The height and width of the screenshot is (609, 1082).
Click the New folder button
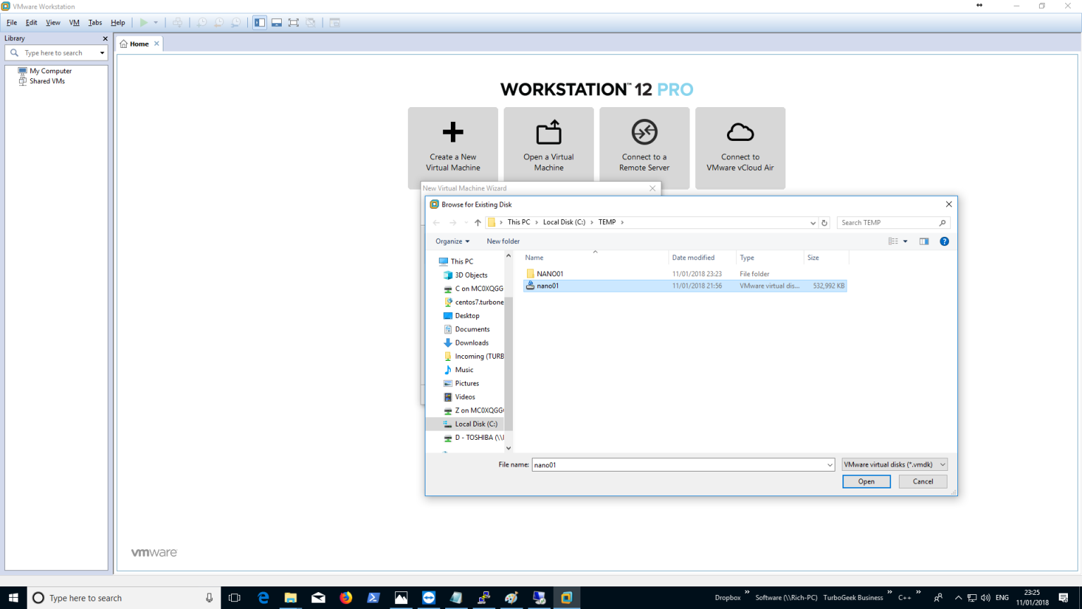(x=503, y=241)
